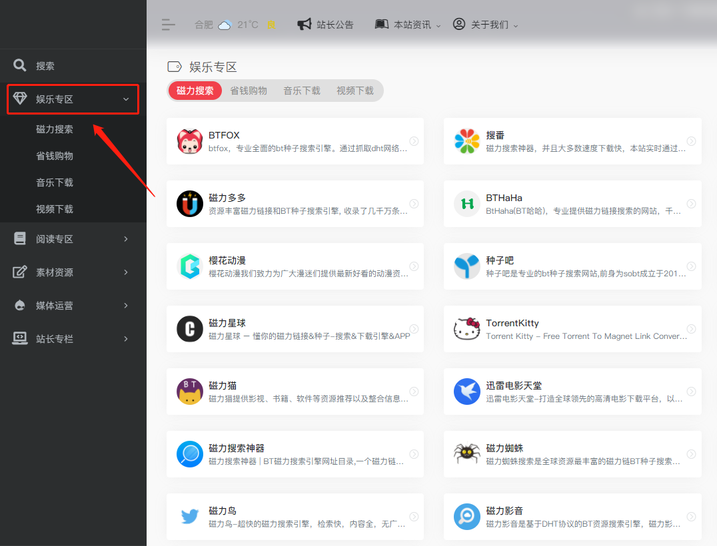Open the BTFOX fox logo

click(x=190, y=141)
